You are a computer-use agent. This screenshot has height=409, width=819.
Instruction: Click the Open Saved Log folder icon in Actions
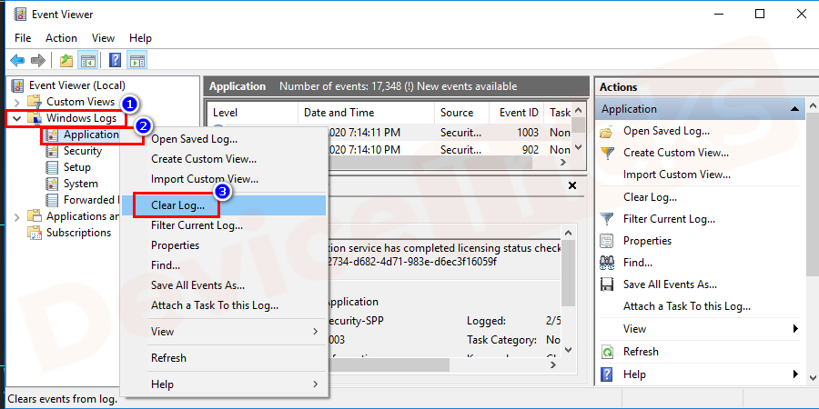[606, 132]
